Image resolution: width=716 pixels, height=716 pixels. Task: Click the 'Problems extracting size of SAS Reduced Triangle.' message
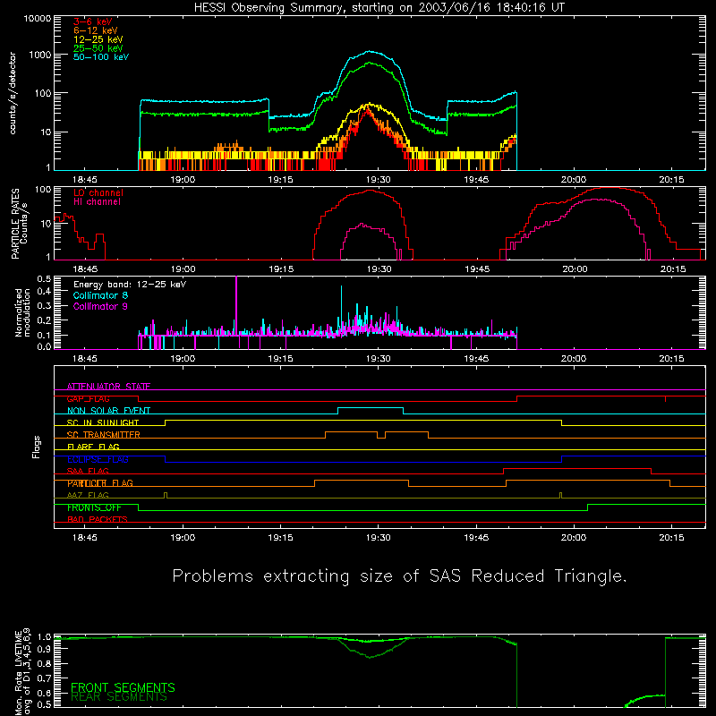click(x=399, y=576)
